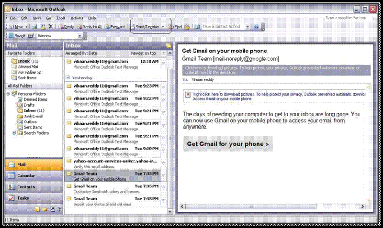The height and width of the screenshot is (228, 383).
Task: Delete the message with the X toolbar icon
Action: click(51, 26)
